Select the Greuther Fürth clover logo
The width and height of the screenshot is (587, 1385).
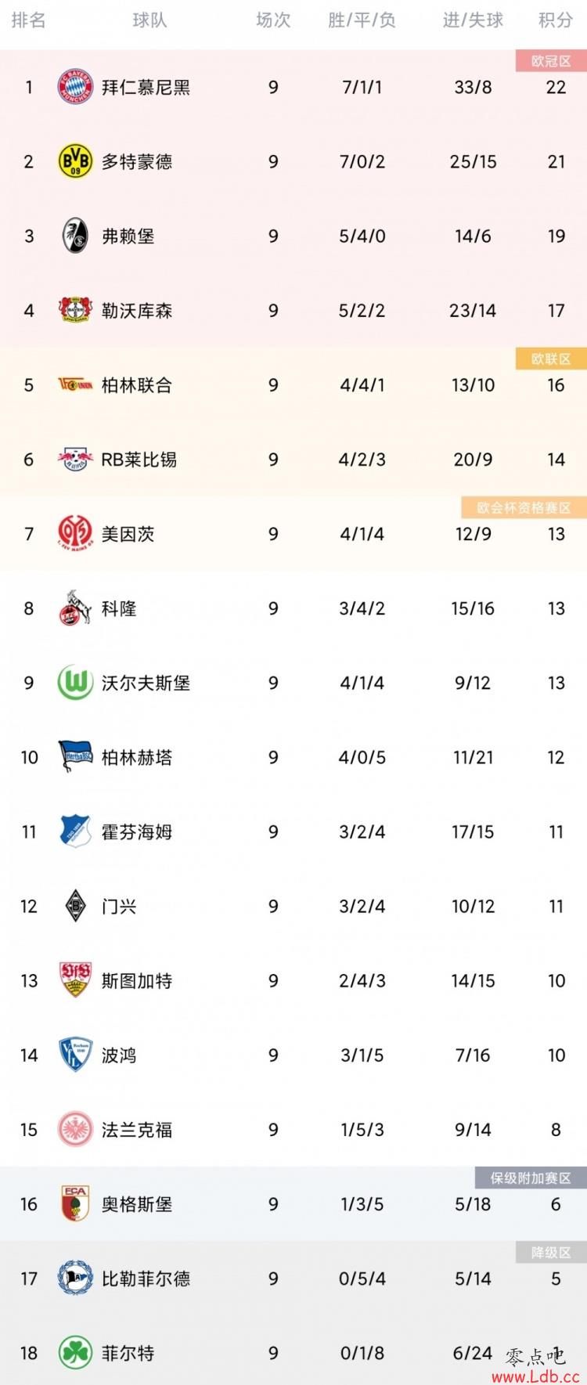(x=75, y=1353)
